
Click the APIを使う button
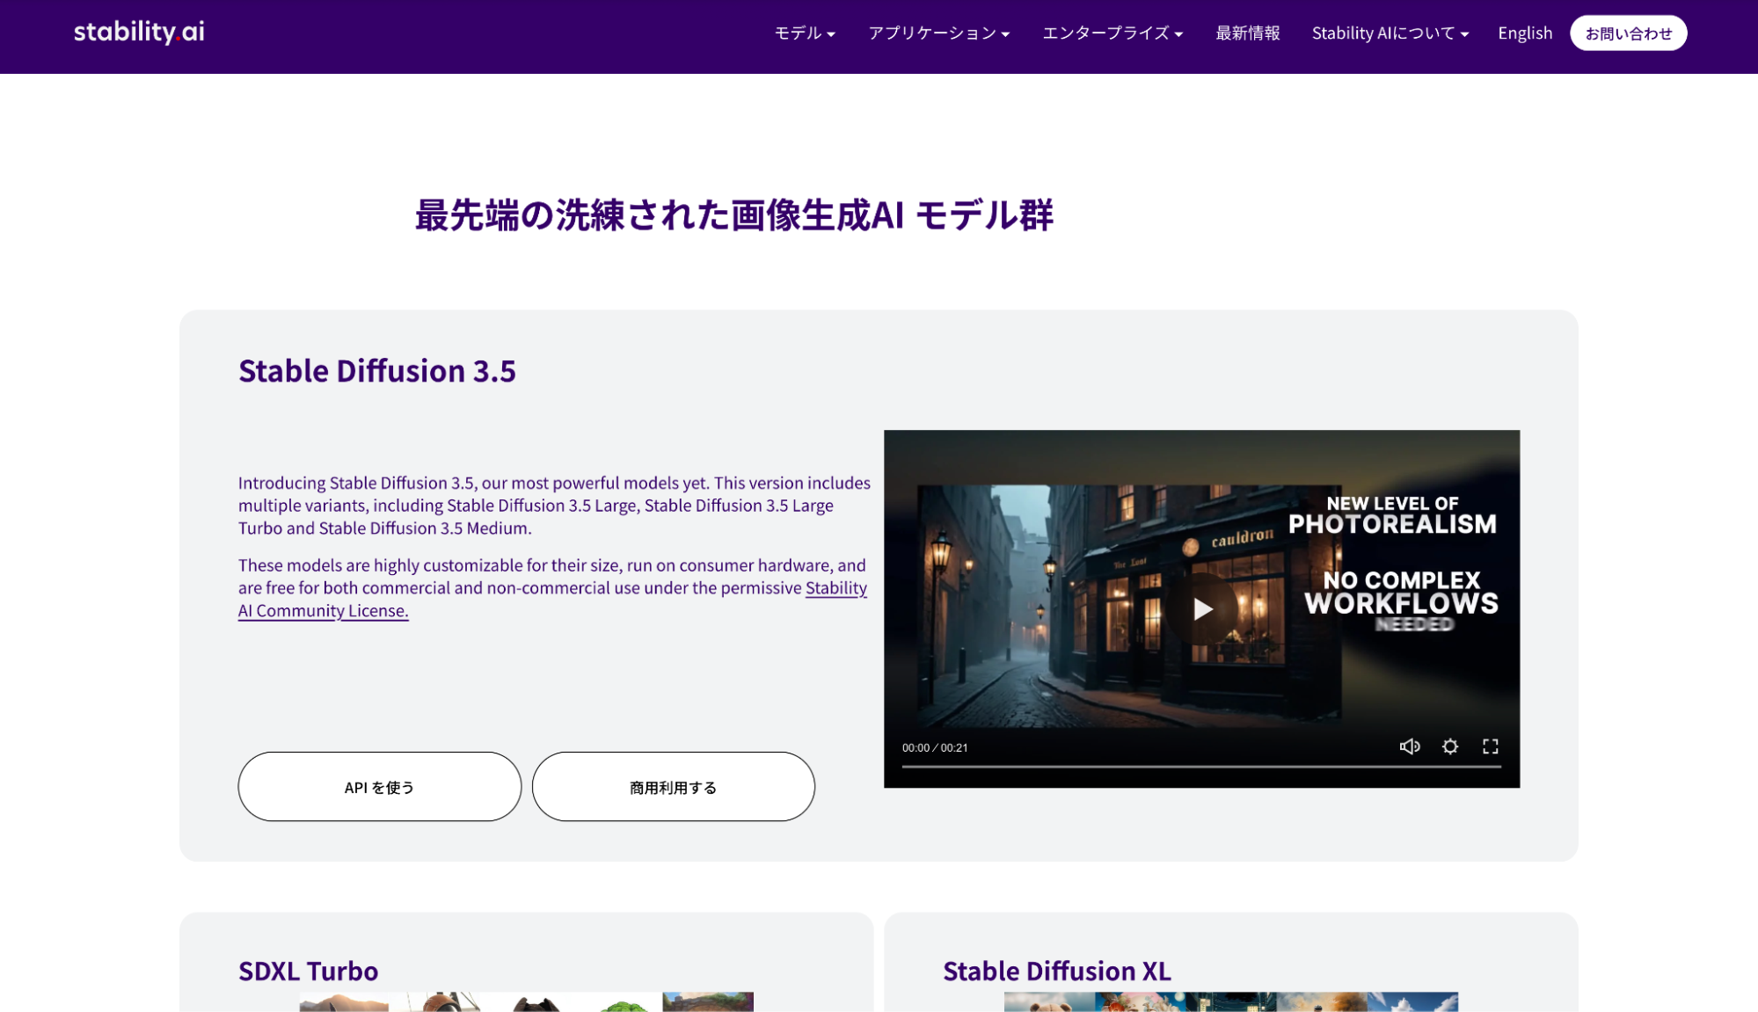pos(380,787)
